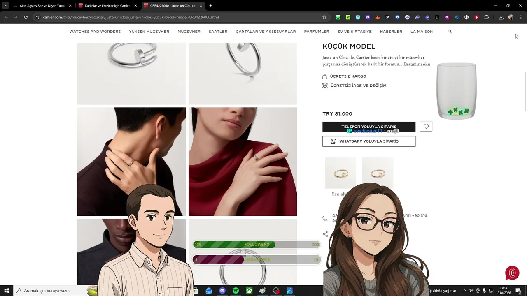Image resolution: width=527 pixels, height=296 pixels.
Task: Switch to the Kadınlar ve Erkekler için Cartier tab
Action: tap(107, 6)
